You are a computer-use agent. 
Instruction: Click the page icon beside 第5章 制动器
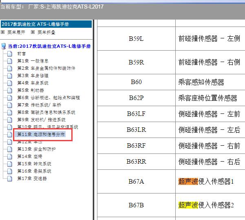10,91
